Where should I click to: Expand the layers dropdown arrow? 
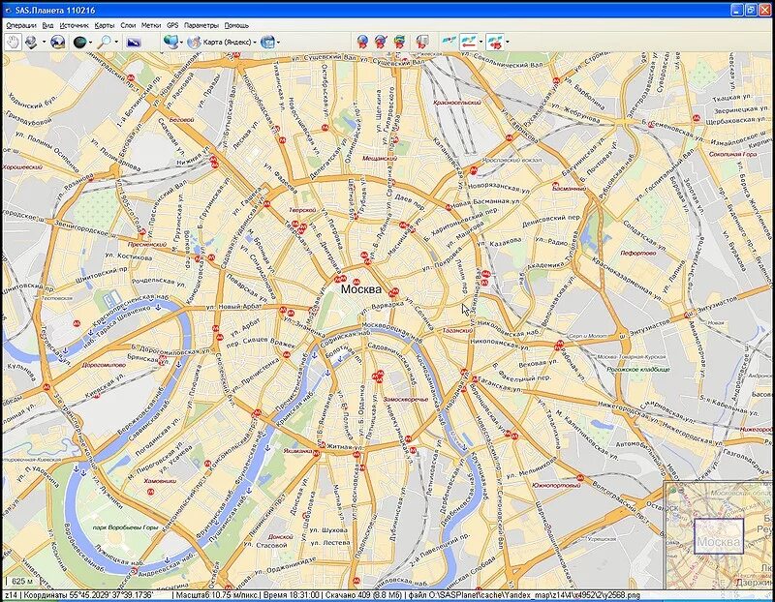[279, 42]
